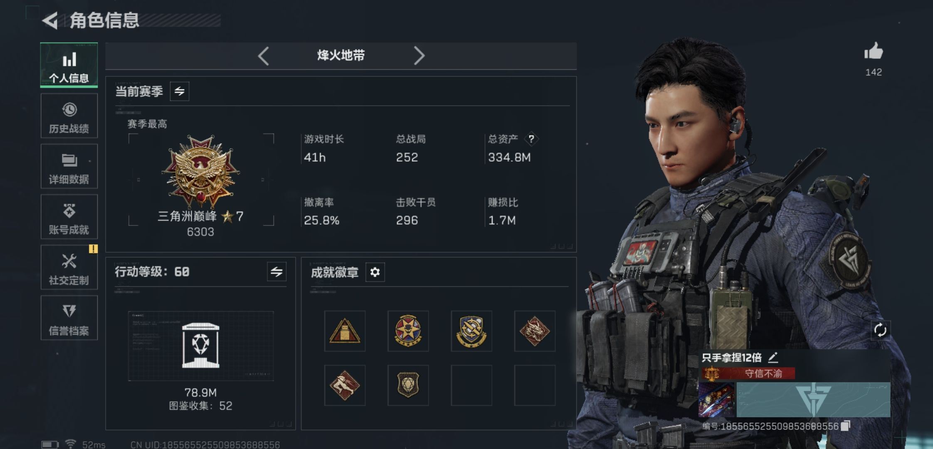
Task: Switch to previous mode with left chevron
Action: point(264,56)
